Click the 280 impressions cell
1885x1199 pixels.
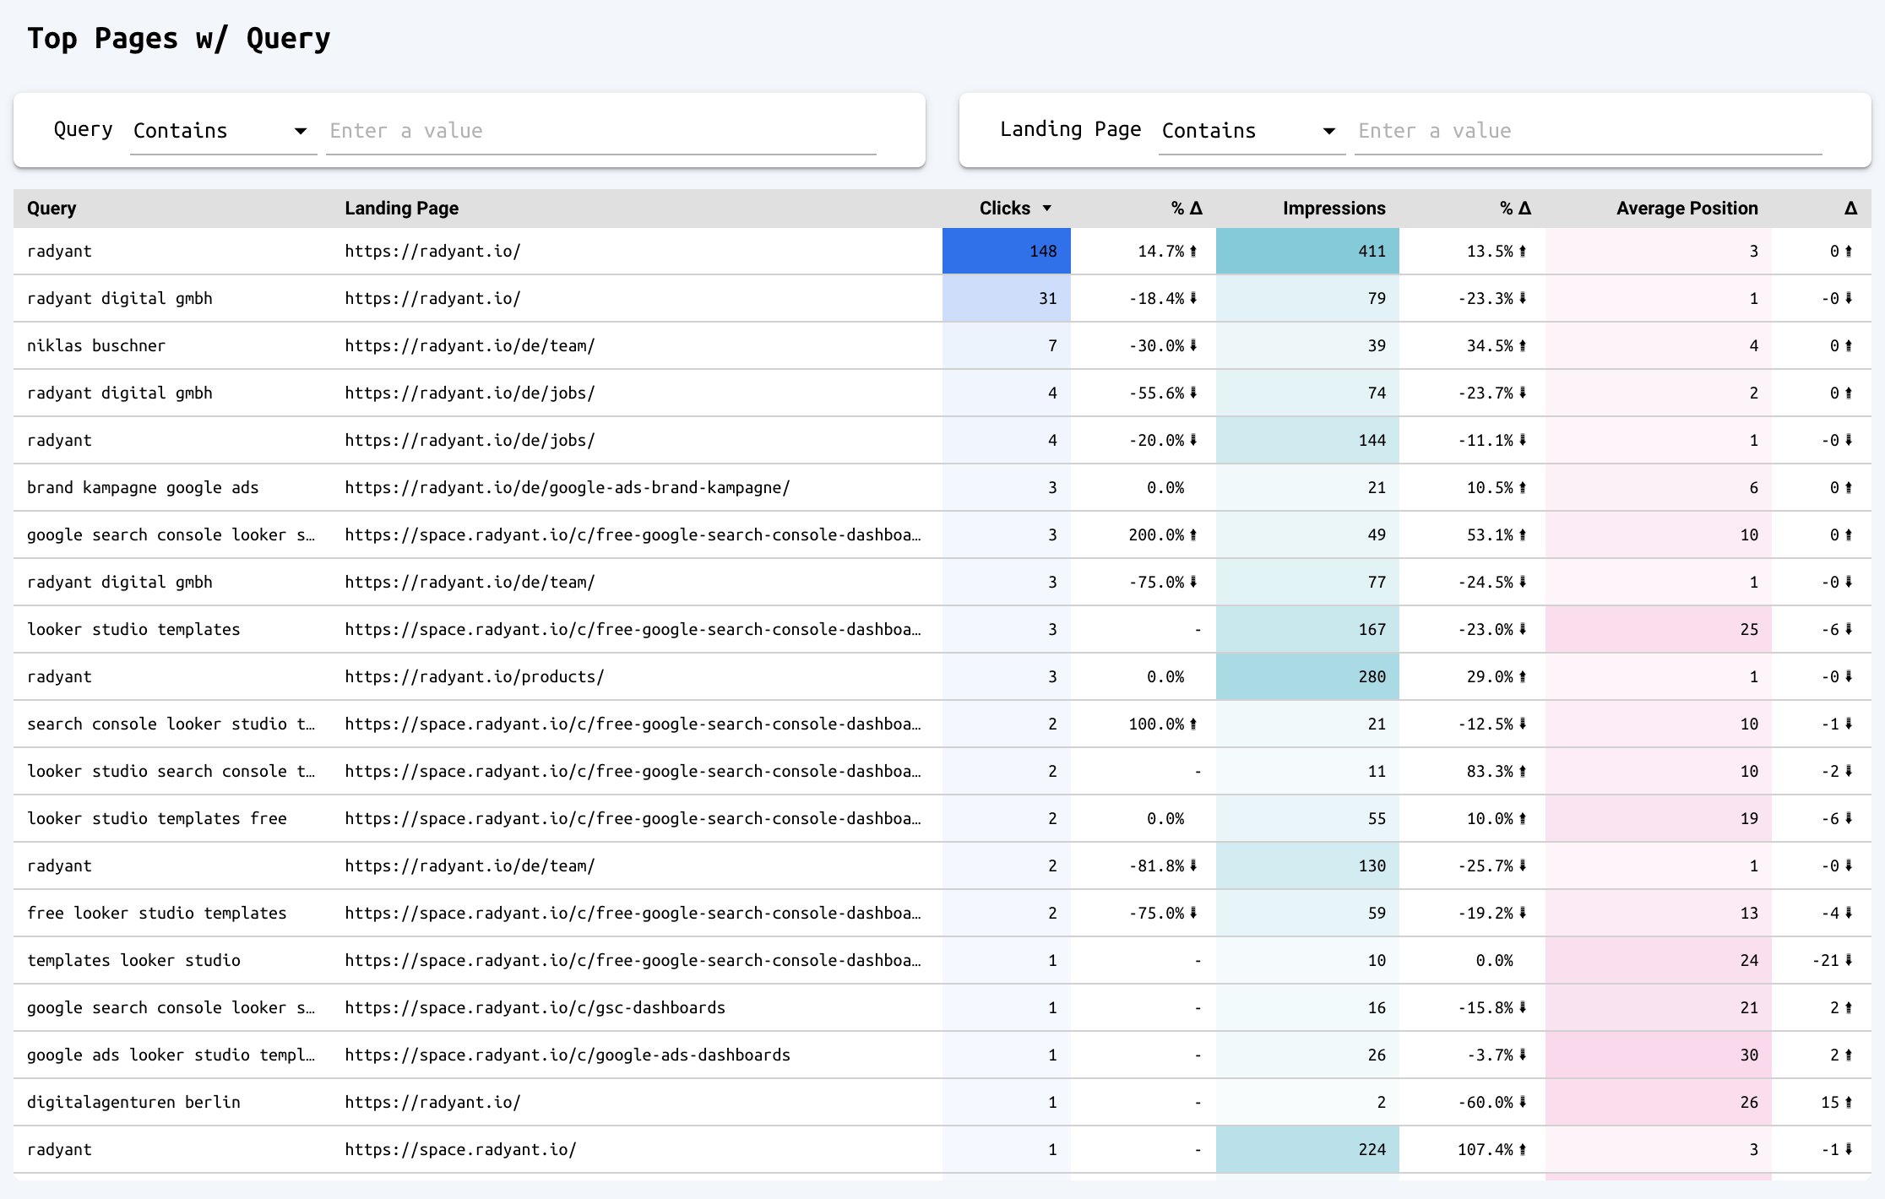[1307, 676]
